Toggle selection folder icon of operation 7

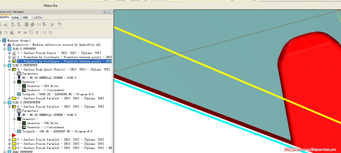pos(14,140)
